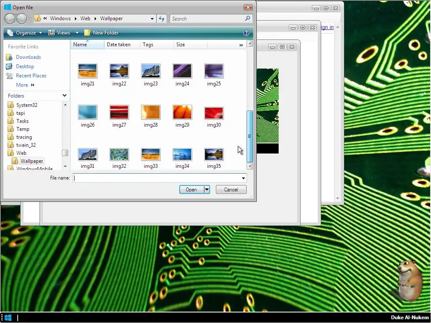Screen dimensions: 431x323
Task: Open the File name dropdown arrow
Action: [243, 178]
